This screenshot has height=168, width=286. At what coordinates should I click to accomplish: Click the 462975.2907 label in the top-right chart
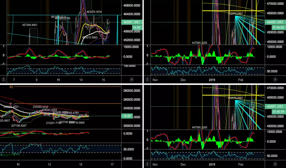click(x=235, y=14)
